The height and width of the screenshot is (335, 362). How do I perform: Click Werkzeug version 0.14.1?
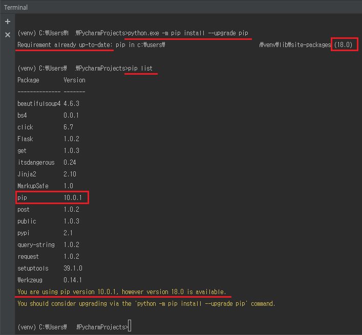(73, 280)
